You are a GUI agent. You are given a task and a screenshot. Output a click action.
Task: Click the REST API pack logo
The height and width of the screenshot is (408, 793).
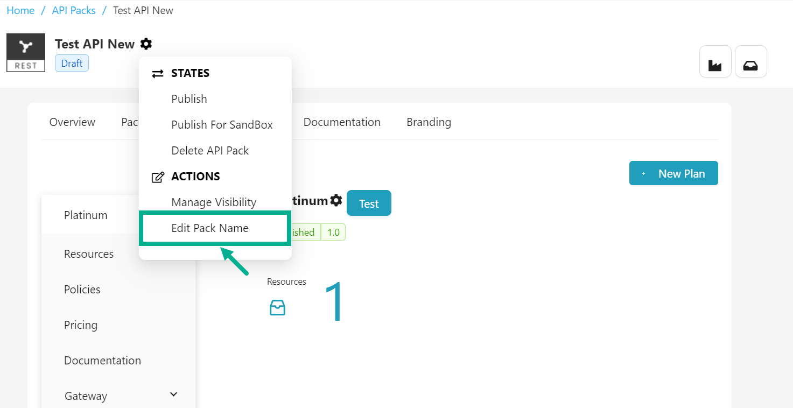[x=26, y=53]
